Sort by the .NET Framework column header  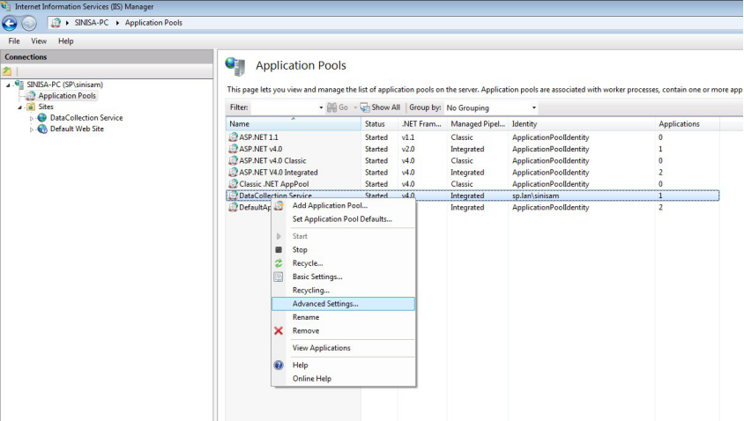point(422,123)
